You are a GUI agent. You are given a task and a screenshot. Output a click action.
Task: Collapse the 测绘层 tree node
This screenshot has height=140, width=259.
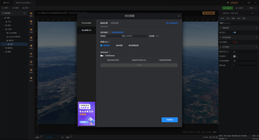pos(5,40)
